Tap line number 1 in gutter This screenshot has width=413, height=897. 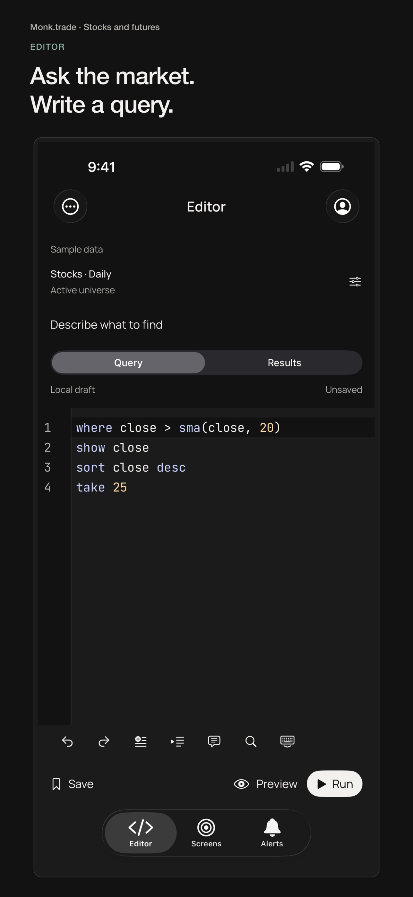click(x=48, y=428)
